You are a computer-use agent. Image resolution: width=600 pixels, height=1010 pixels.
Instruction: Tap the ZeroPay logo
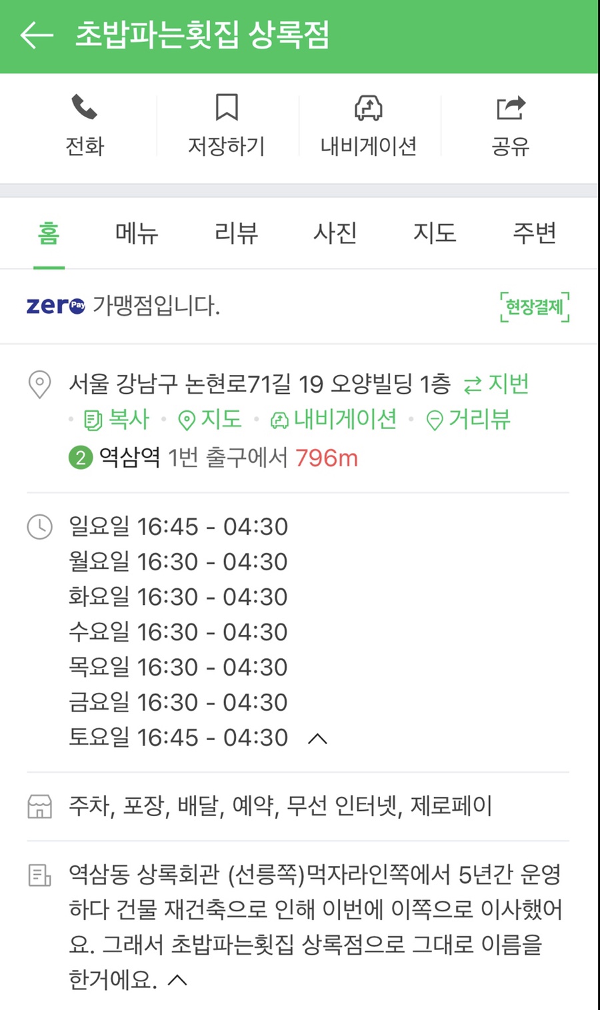tap(55, 306)
